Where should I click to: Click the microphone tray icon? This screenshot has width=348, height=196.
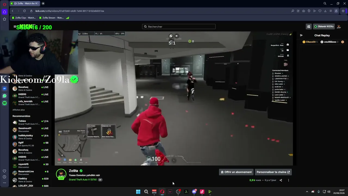click(318, 192)
